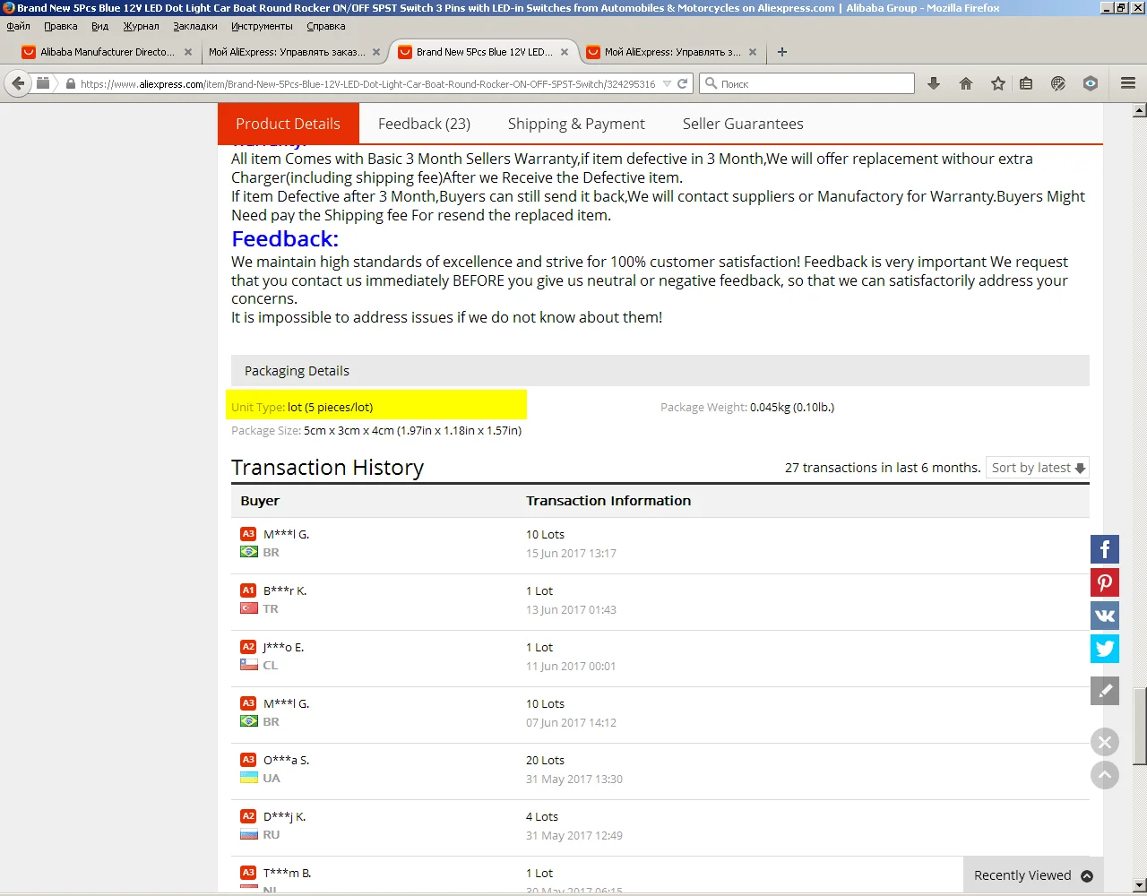Switch to the Feedback (23) tab
The height and width of the screenshot is (896, 1147).
tap(424, 124)
